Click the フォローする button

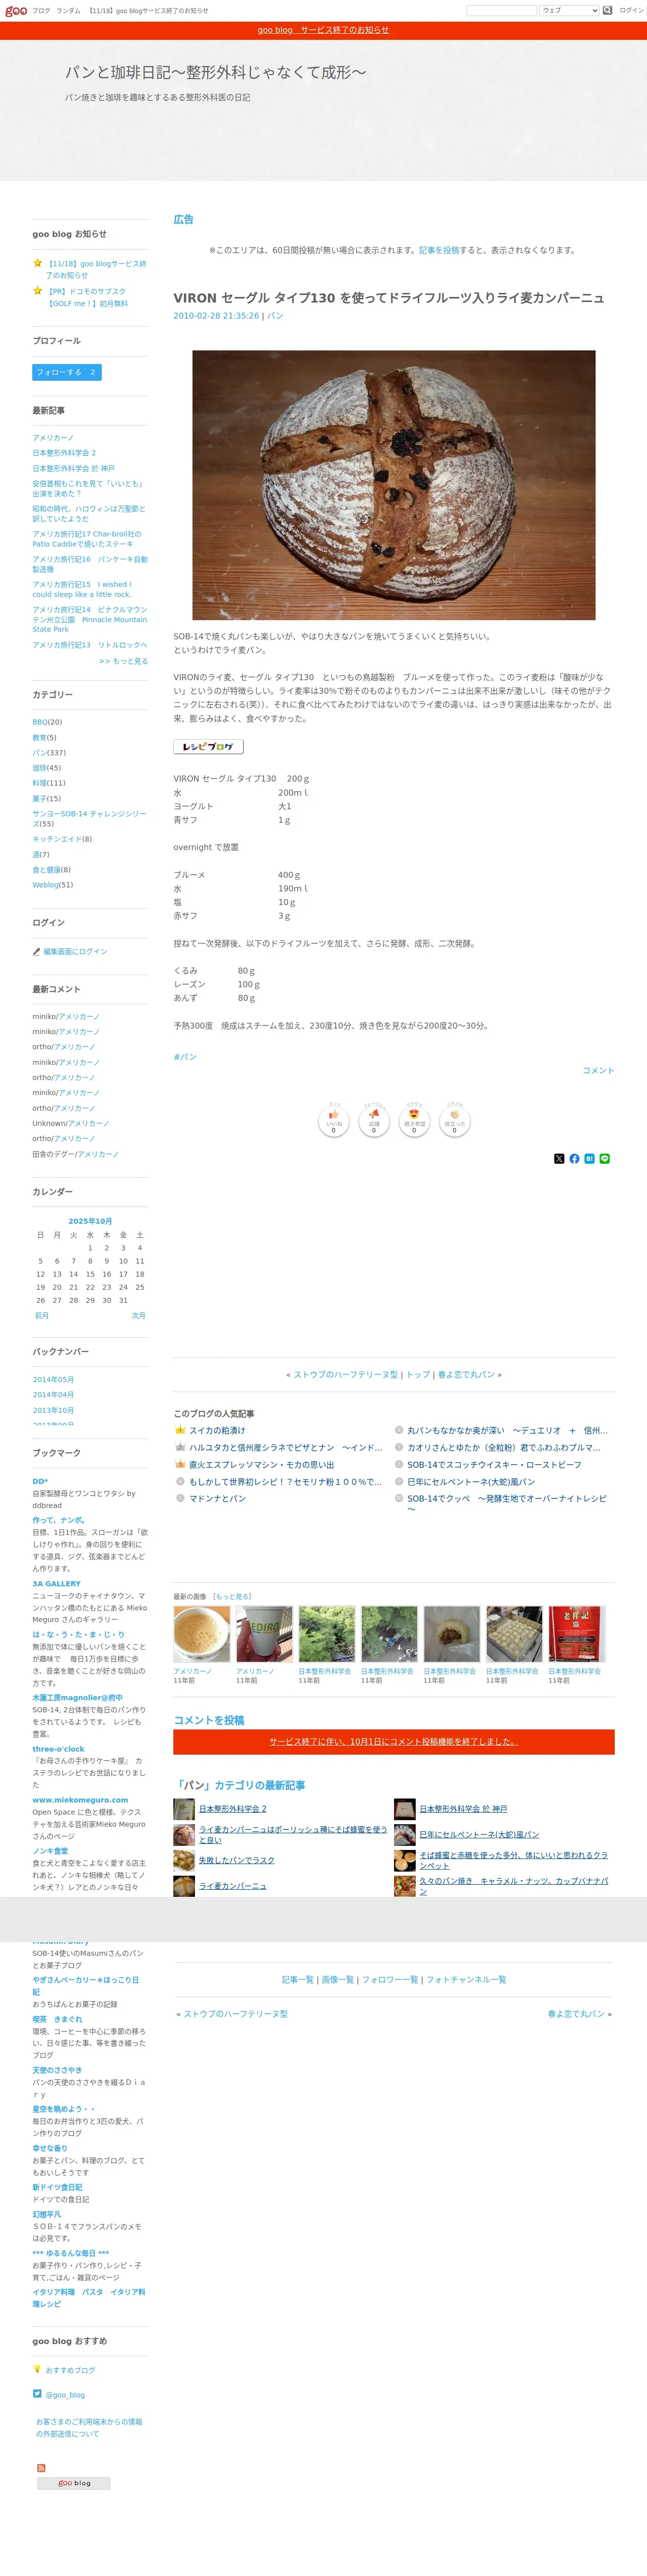point(67,372)
